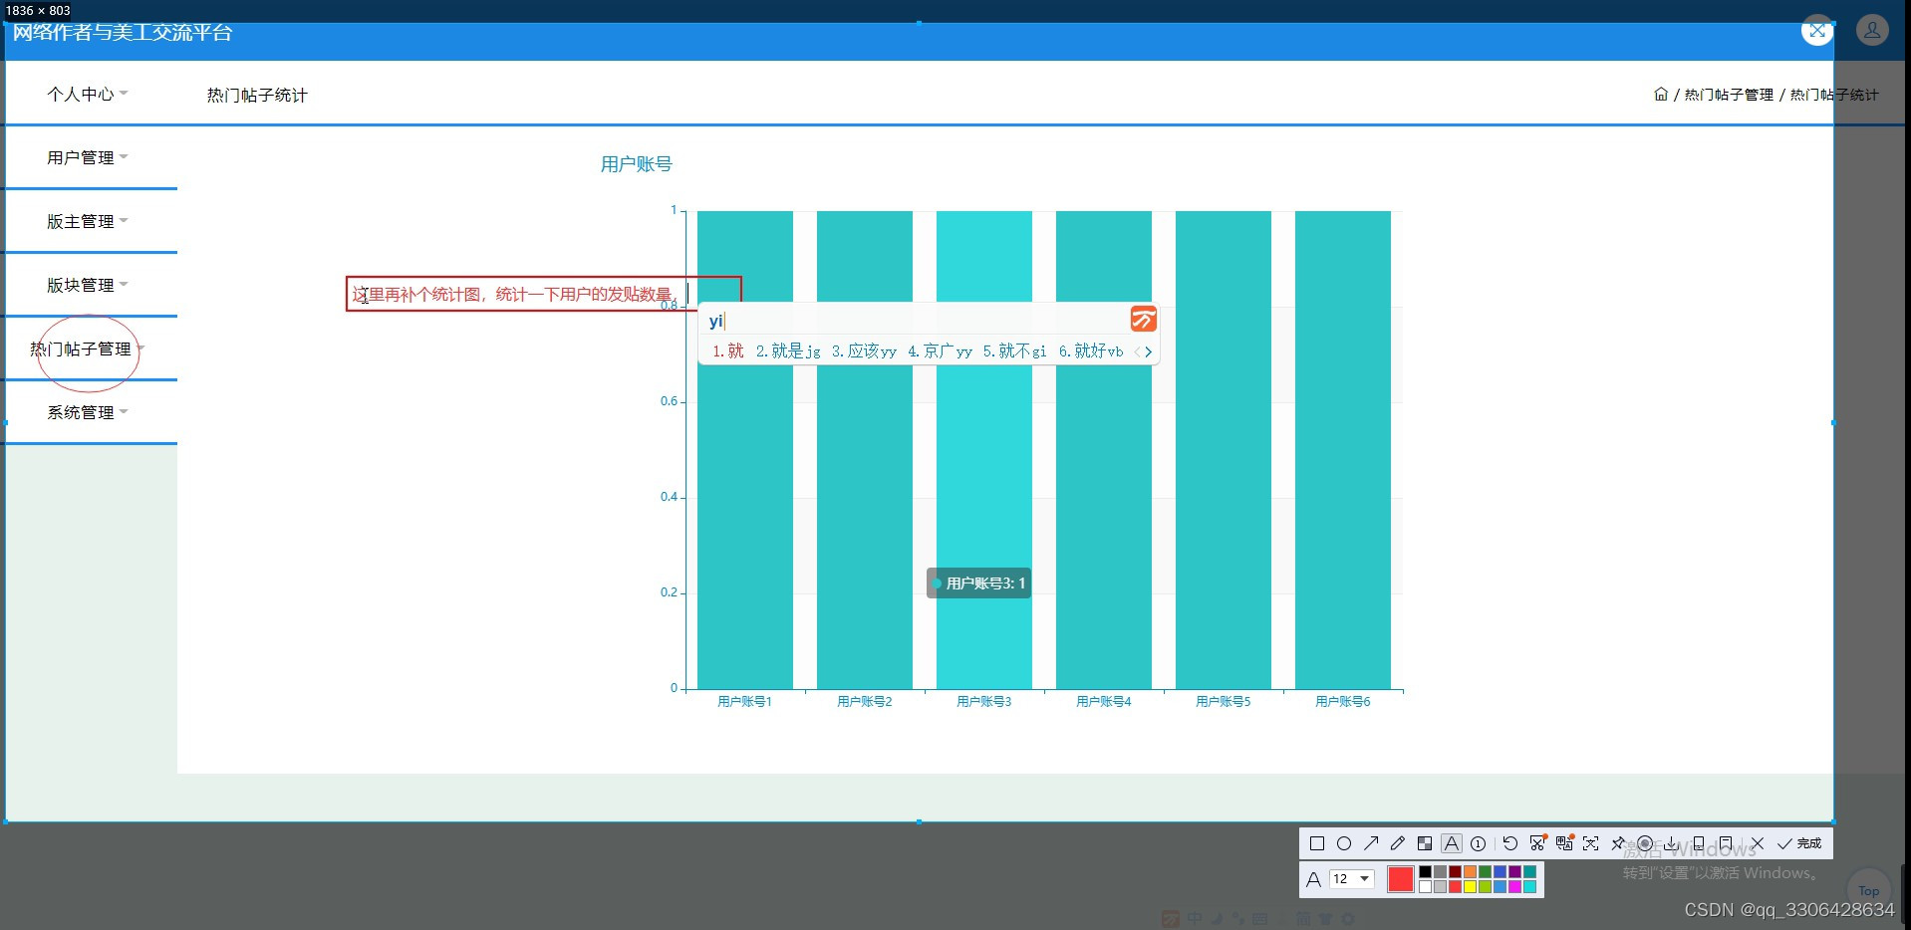Click the send-to-phone icon
Image resolution: width=1911 pixels, height=930 pixels.
coord(1699,843)
